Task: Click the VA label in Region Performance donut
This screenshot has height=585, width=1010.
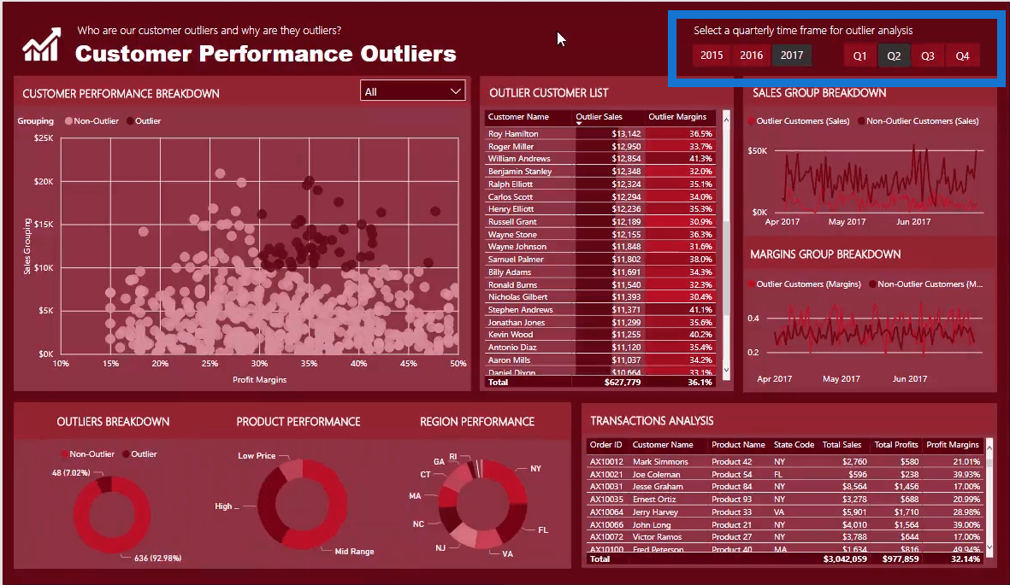Action: click(x=508, y=554)
